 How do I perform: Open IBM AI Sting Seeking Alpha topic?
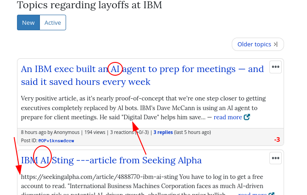tap(111, 160)
